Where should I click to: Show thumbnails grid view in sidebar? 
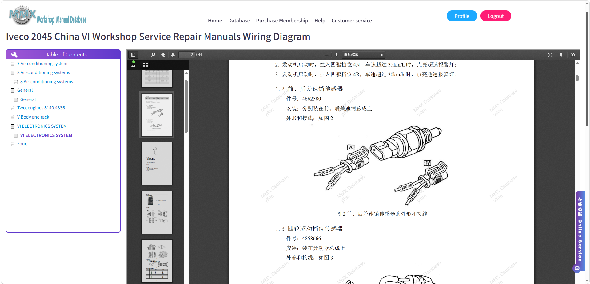click(x=146, y=65)
